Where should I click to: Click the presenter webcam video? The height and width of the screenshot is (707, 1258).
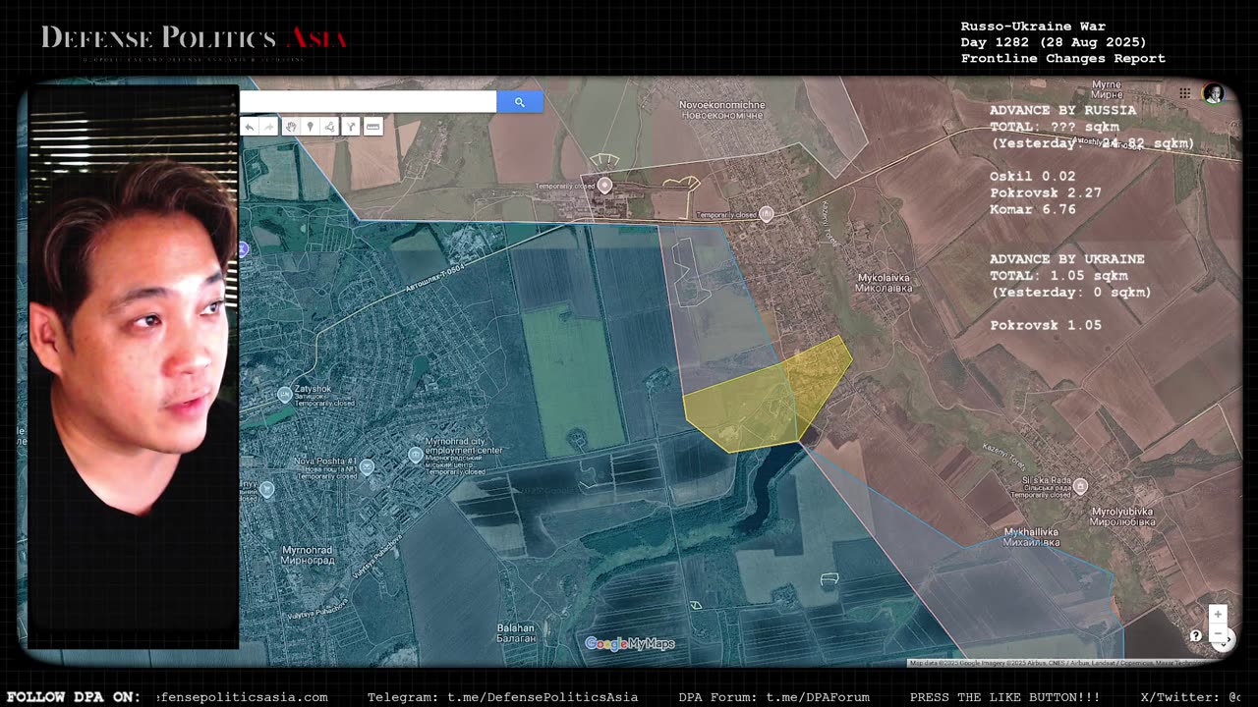pos(133,366)
